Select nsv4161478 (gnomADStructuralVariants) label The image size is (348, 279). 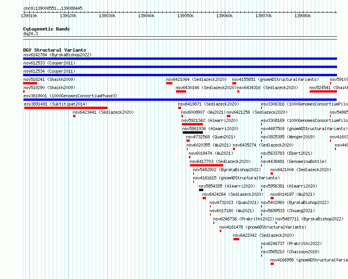(x=263, y=227)
